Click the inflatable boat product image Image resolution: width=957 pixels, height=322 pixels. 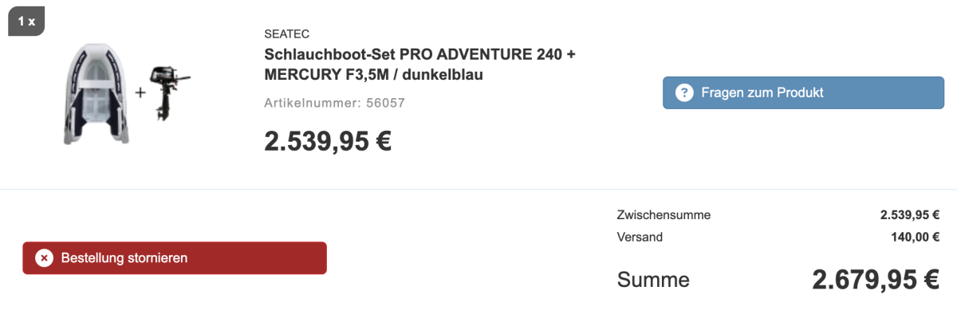click(x=97, y=92)
